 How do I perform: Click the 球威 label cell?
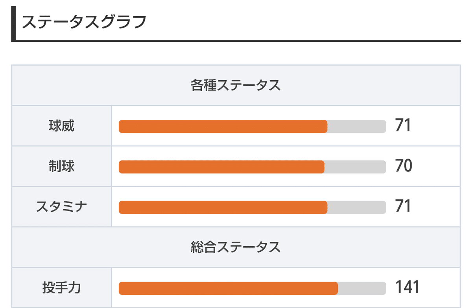pyautogui.click(x=62, y=126)
